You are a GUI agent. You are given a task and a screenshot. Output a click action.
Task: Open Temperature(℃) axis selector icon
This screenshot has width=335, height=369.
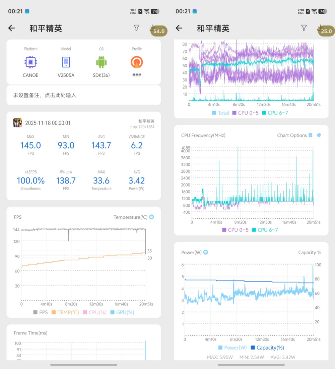tap(151, 217)
